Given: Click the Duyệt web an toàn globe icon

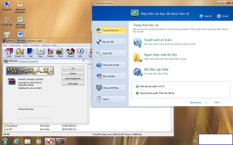Looking at the screenshot, I should pos(138,43).
